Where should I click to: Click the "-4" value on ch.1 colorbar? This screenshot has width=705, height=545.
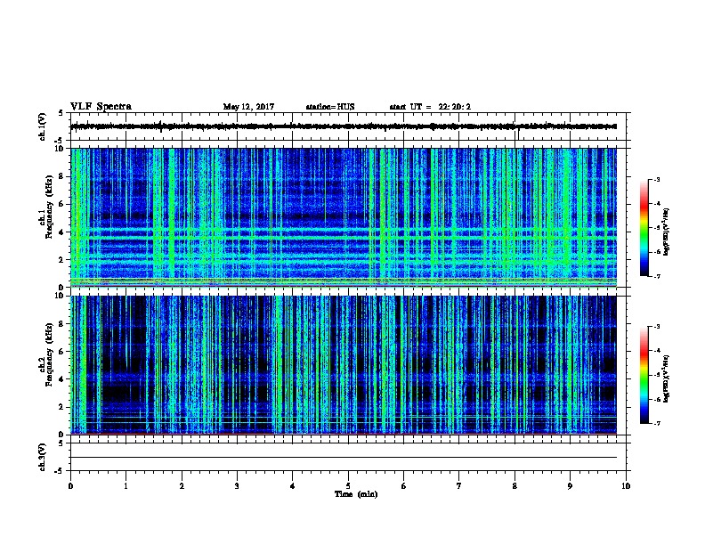[656, 204]
